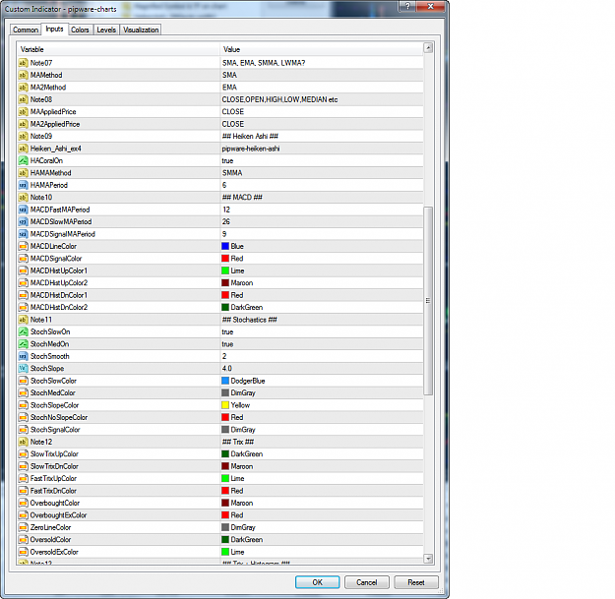
Task: Select the StochSlowOn true value
Action: pos(227,331)
